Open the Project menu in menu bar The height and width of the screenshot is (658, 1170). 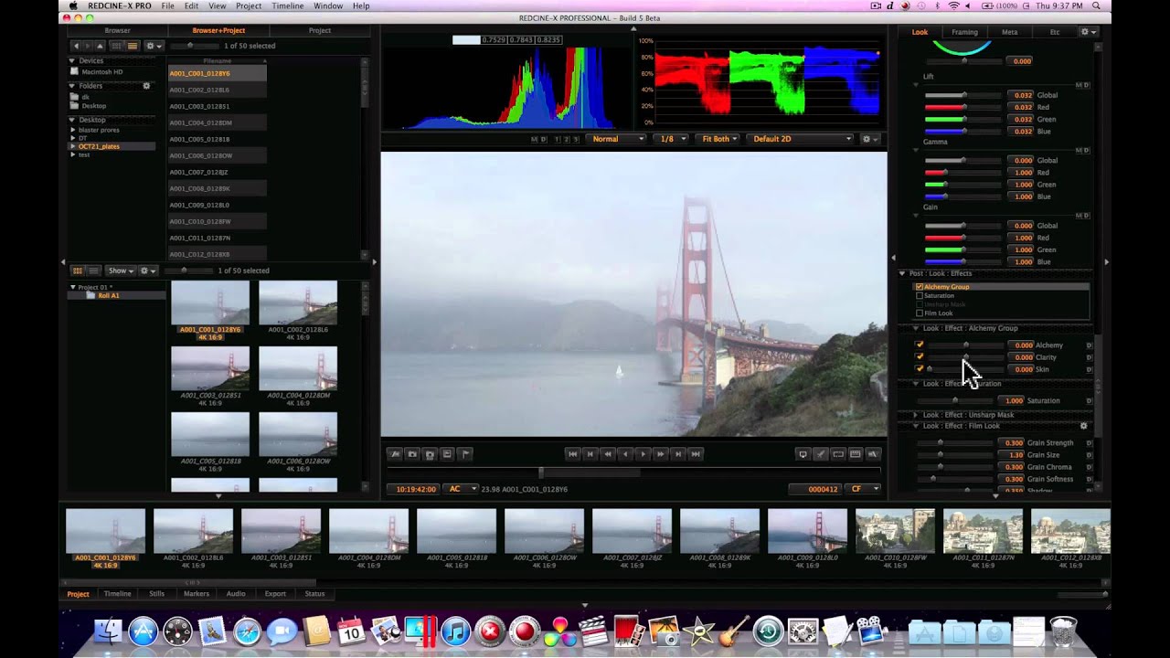249,6
